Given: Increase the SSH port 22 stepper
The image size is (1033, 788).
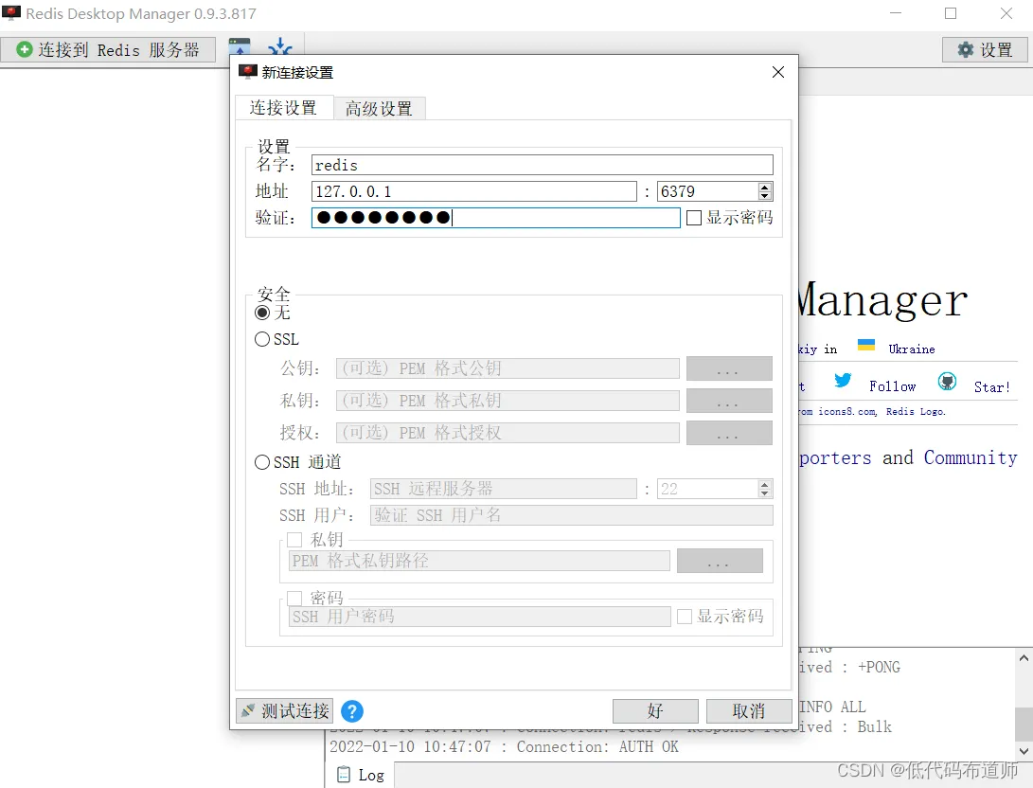Looking at the screenshot, I should [x=765, y=485].
